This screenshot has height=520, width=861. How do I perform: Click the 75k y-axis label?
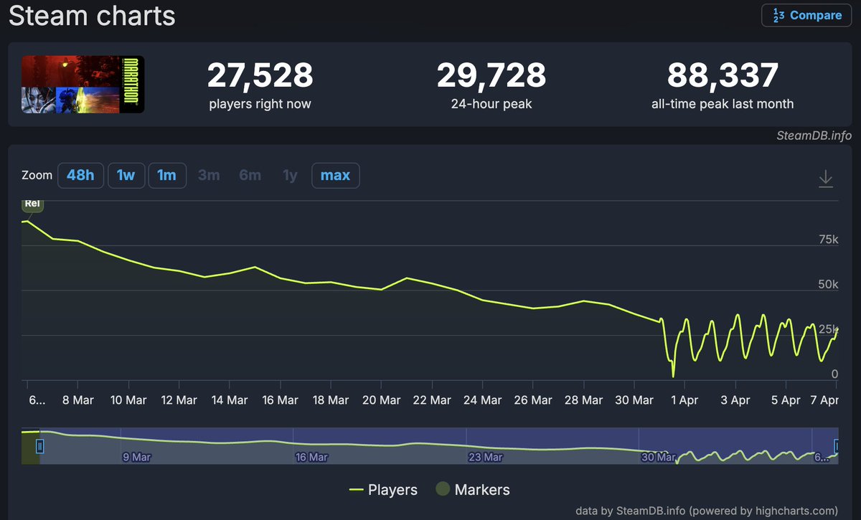point(828,240)
